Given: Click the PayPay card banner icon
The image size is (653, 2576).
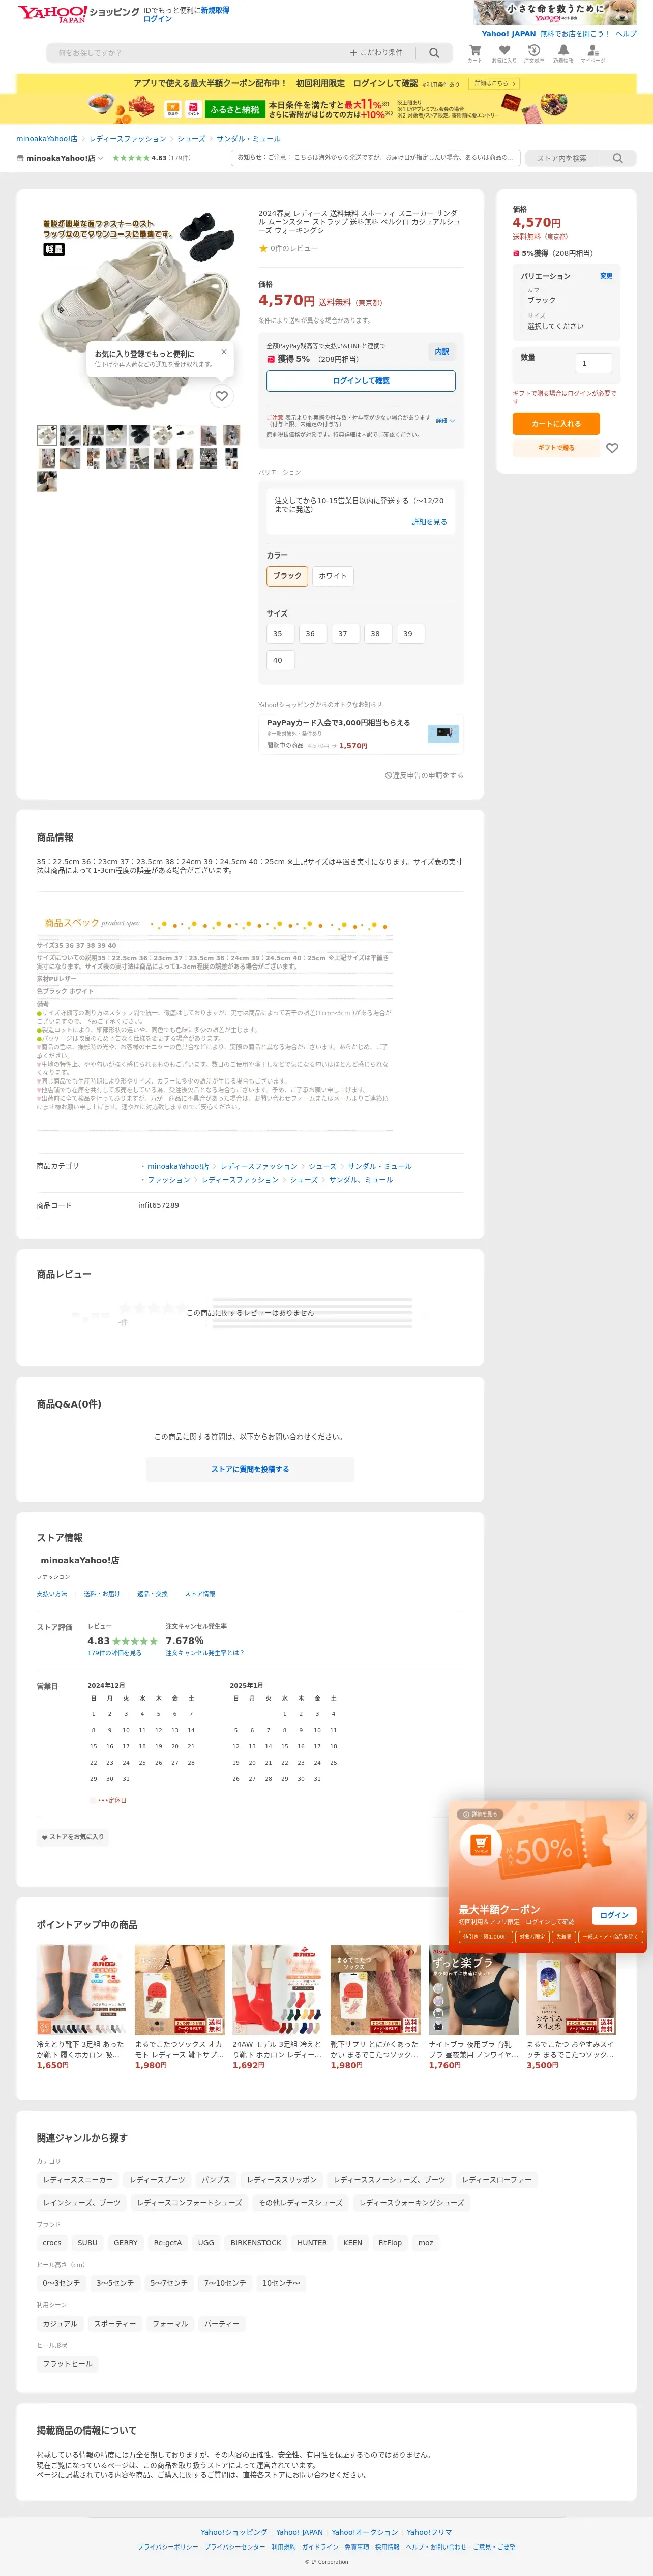Looking at the screenshot, I should 442,733.
